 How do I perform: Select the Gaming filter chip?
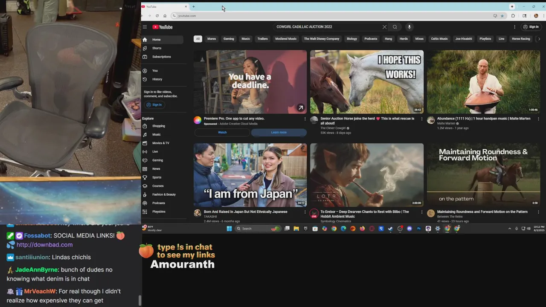click(229, 39)
